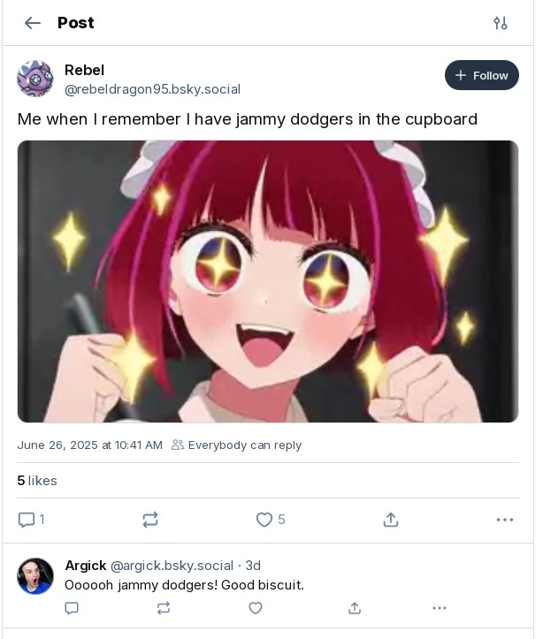
Task: Open rebeldragon95.bsky.social handle link
Action: pyautogui.click(x=152, y=89)
